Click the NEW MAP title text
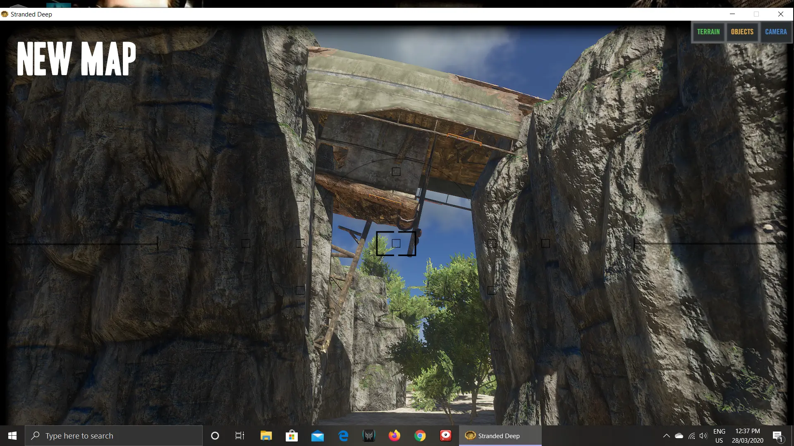This screenshot has height=446, width=794. pyautogui.click(x=77, y=59)
